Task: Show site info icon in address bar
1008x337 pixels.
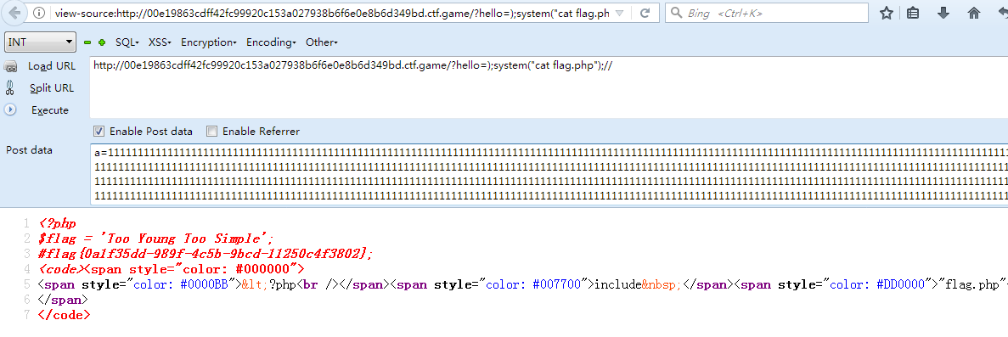Action: click(x=39, y=13)
